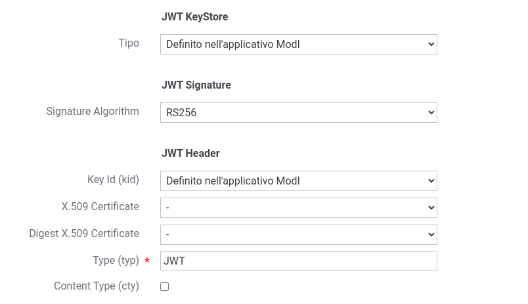
Task: Open the Digest X.509 Certificate select box
Action: pos(298,234)
